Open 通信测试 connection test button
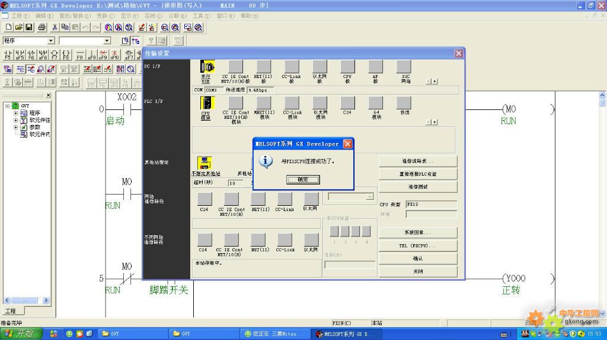Image resolution: width=607 pixels, height=340 pixels. [x=418, y=187]
